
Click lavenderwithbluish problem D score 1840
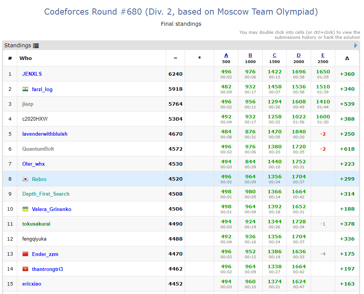(x=299, y=132)
